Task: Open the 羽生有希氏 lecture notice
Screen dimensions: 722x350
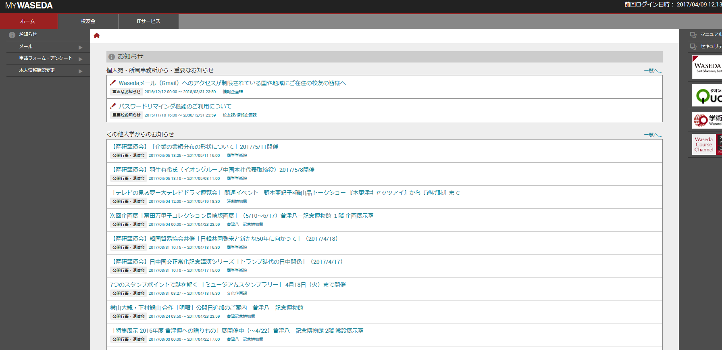Action: click(x=212, y=170)
